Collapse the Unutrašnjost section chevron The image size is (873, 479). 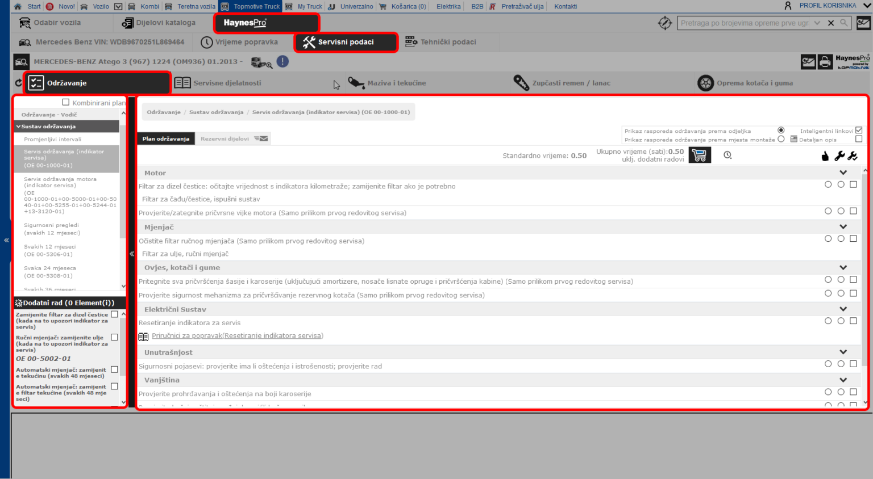click(843, 352)
